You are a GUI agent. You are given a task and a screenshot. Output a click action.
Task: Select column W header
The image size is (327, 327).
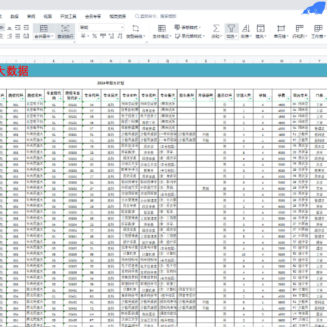coord(281,61)
